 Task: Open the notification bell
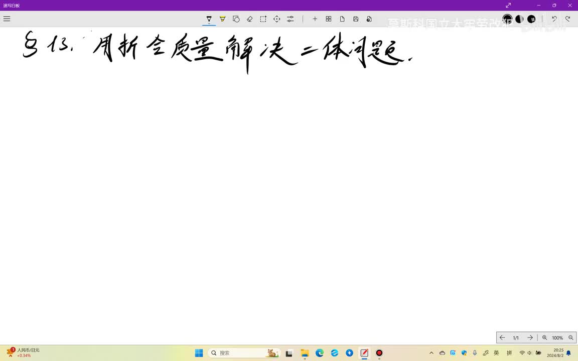[568, 353]
